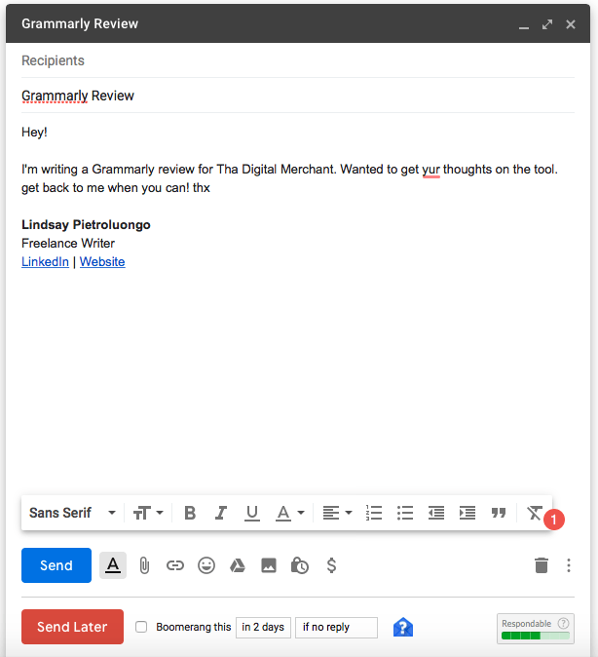Image resolution: width=598 pixels, height=657 pixels.
Task: Open the 'if no reply' dropdown
Action: point(336,627)
